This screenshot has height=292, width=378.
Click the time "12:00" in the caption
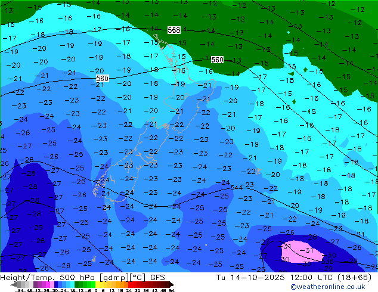tap(302, 278)
